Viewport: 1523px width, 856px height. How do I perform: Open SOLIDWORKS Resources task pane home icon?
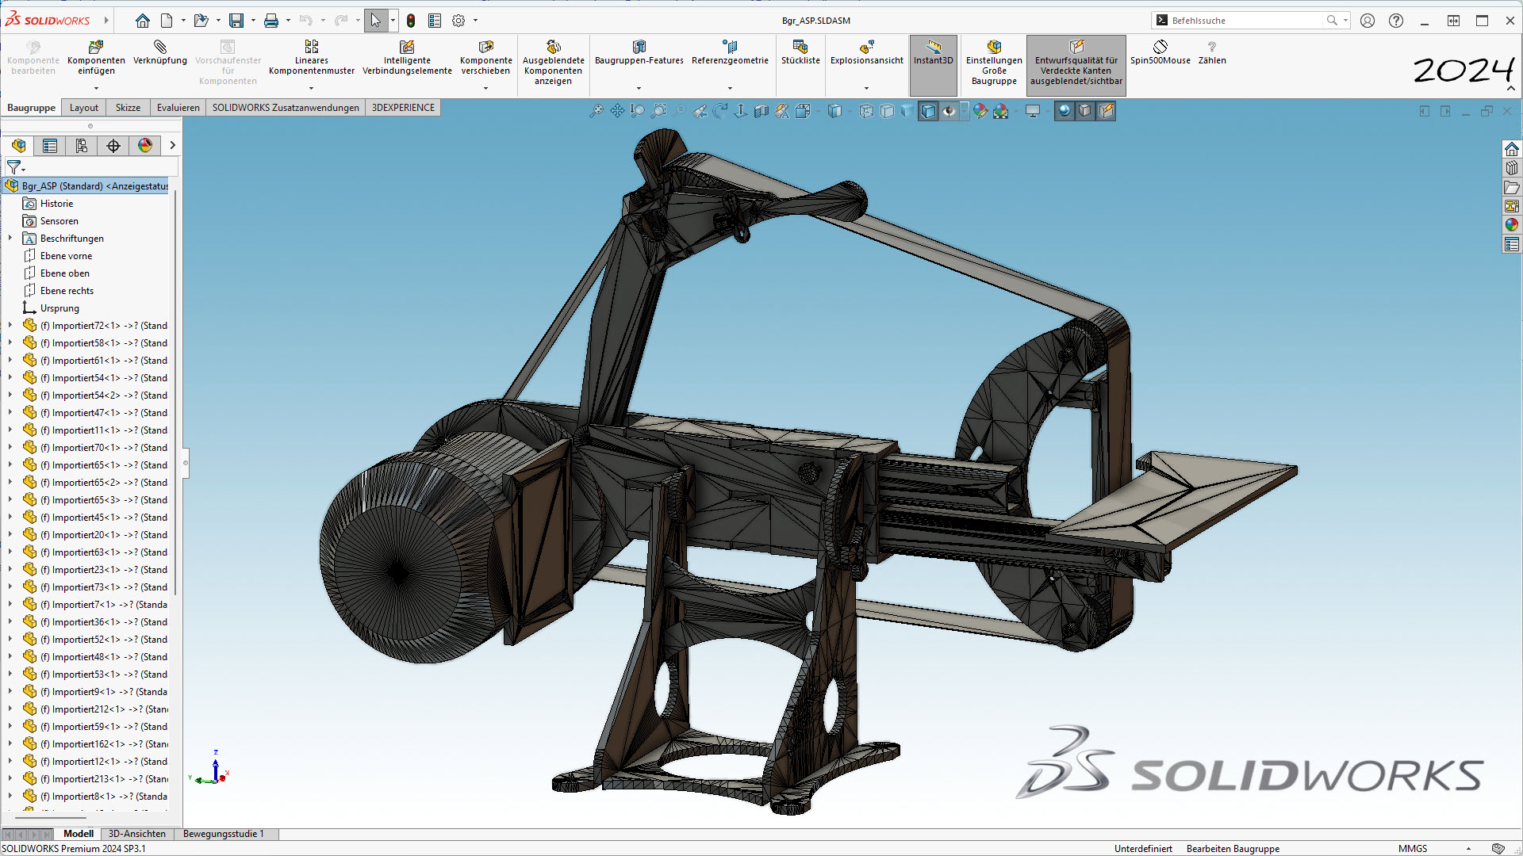1512,150
